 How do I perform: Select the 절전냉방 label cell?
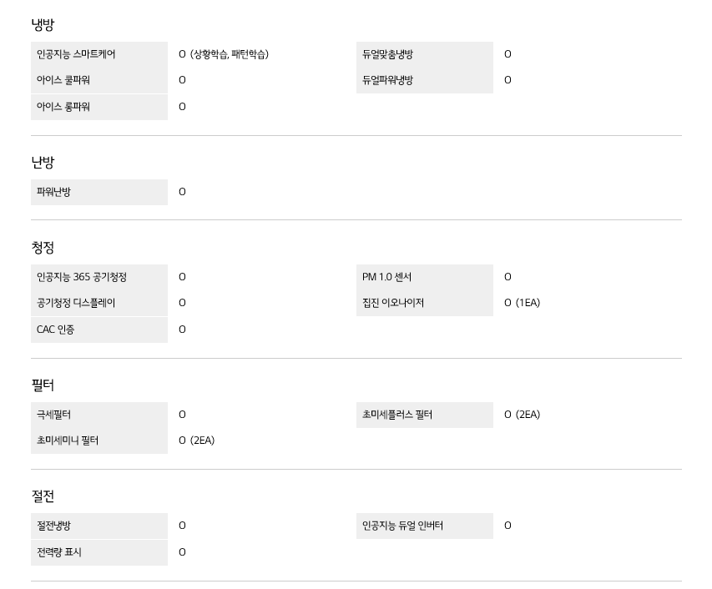click(x=99, y=526)
